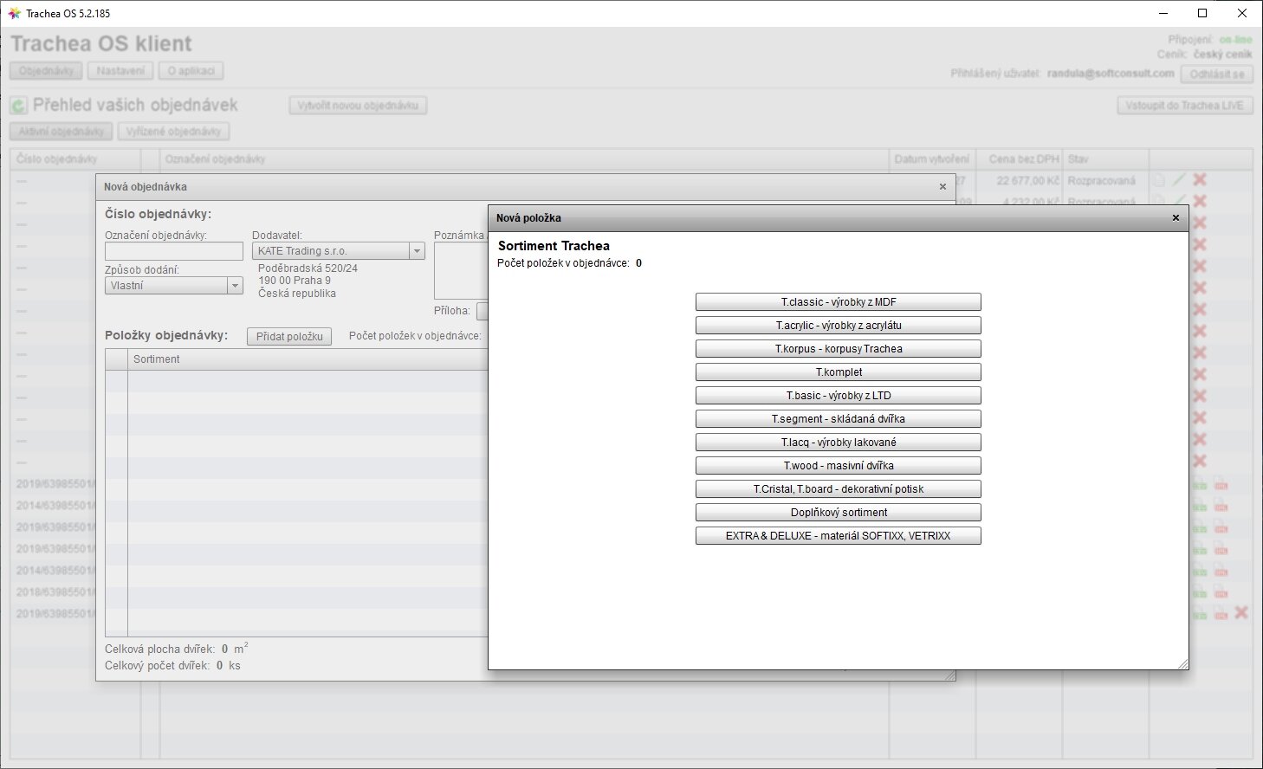
Task: Click resize grip of Nová položka dialog
Action: tap(1182, 663)
